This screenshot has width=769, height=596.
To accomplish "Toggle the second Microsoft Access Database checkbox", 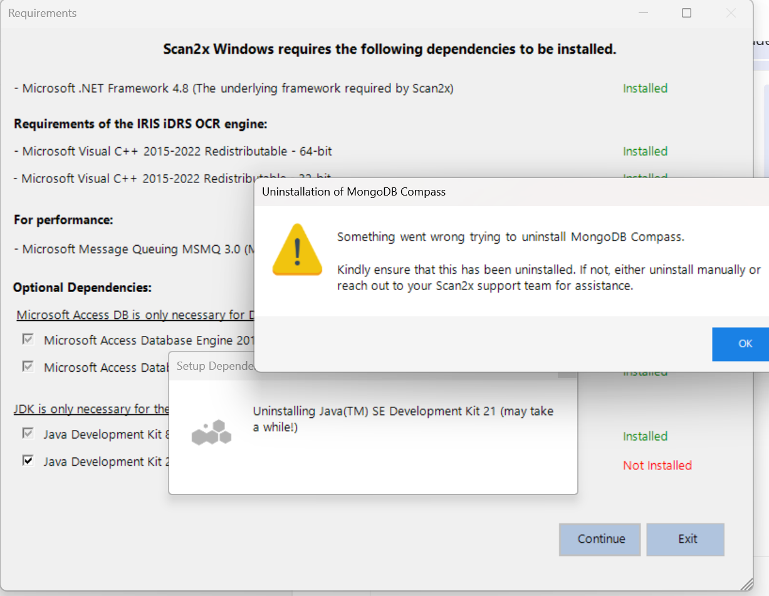I will coord(28,367).
